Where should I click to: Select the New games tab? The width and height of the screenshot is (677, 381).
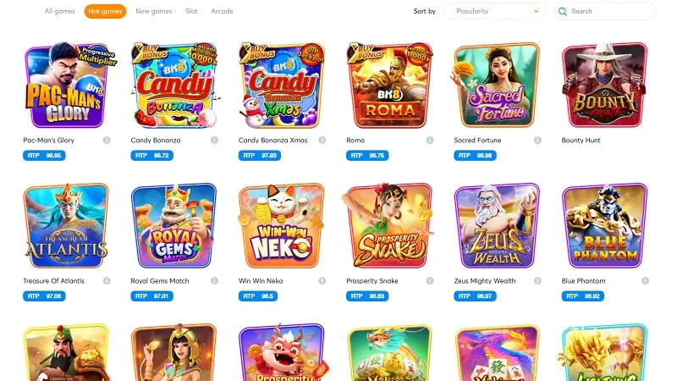point(154,11)
